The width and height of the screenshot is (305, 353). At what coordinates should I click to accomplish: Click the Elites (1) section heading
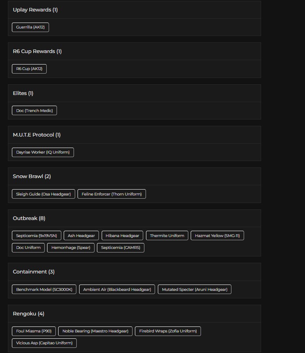point(23,93)
